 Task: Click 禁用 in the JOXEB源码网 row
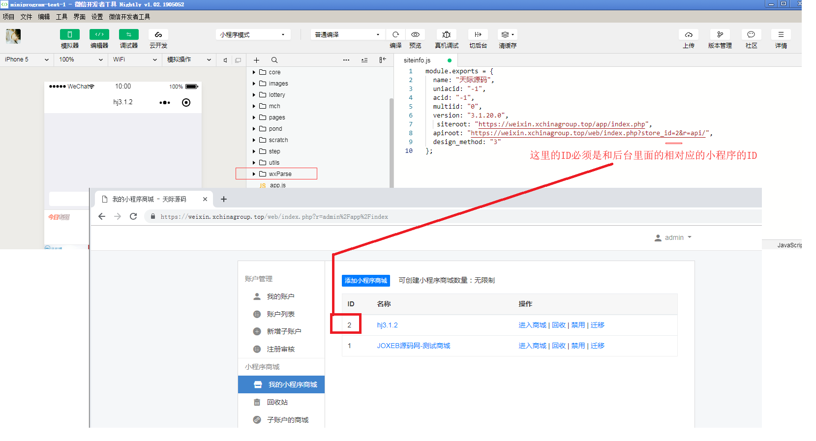pyautogui.click(x=578, y=346)
